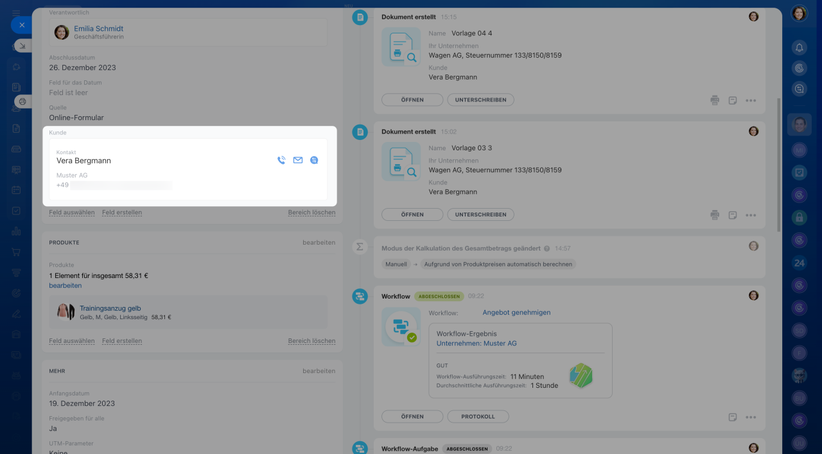Click note icon on Vorlage 03 3 document
This screenshot has height=454, width=822.
pyautogui.click(x=733, y=215)
